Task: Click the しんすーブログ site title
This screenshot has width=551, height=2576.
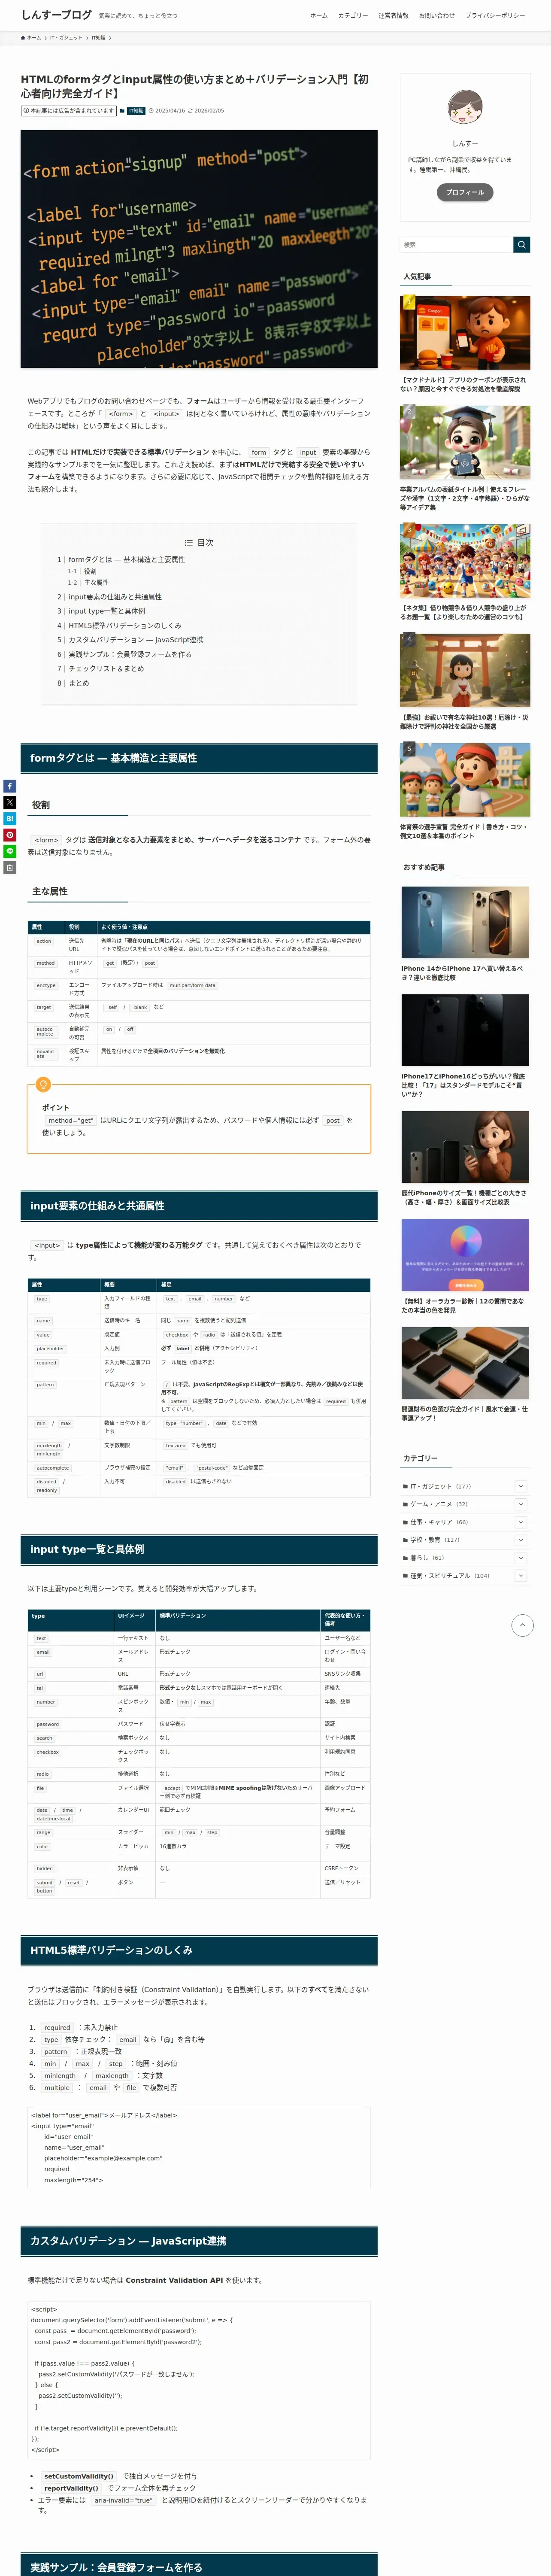Action: [x=56, y=15]
